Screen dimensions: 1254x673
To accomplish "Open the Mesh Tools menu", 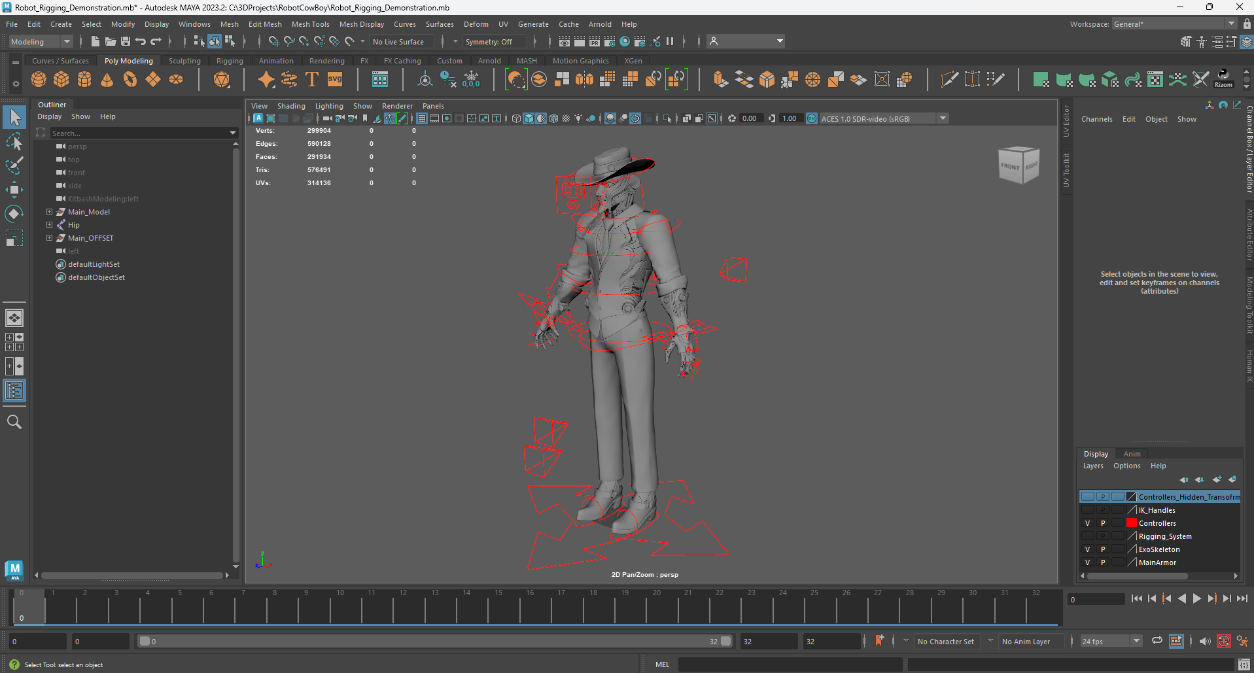I will point(310,24).
